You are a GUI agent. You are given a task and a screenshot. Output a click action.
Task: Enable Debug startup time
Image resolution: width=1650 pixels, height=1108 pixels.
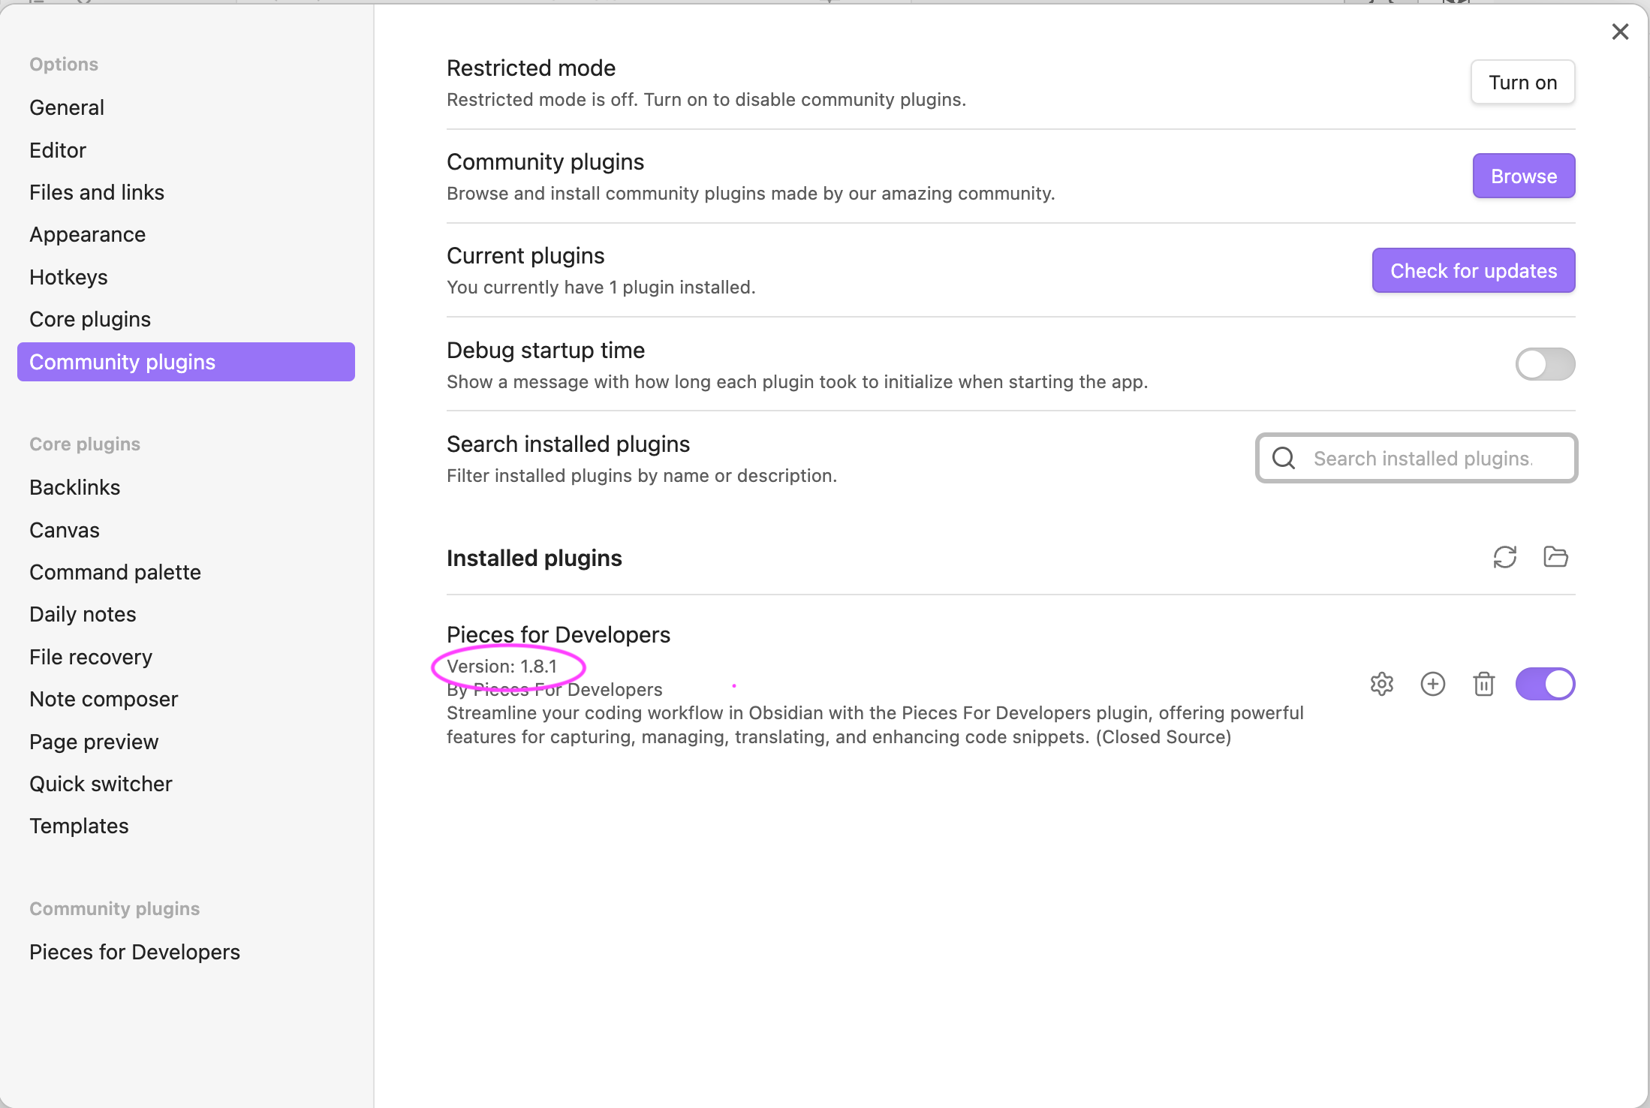click(x=1544, y=364)
